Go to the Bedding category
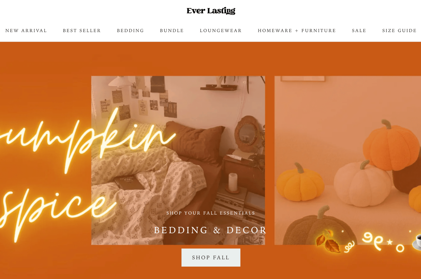This screenshot has height=279, width=421. tap(130, 31)
